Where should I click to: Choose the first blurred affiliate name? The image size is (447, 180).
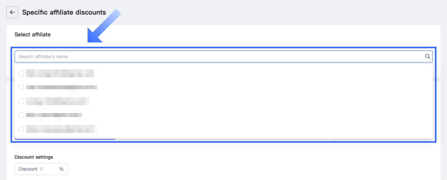[x=60, y=73]
